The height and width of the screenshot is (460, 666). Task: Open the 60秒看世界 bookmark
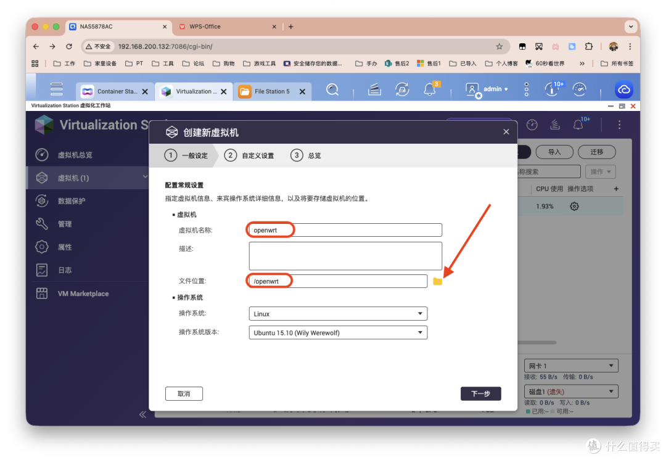pos(545,64)
